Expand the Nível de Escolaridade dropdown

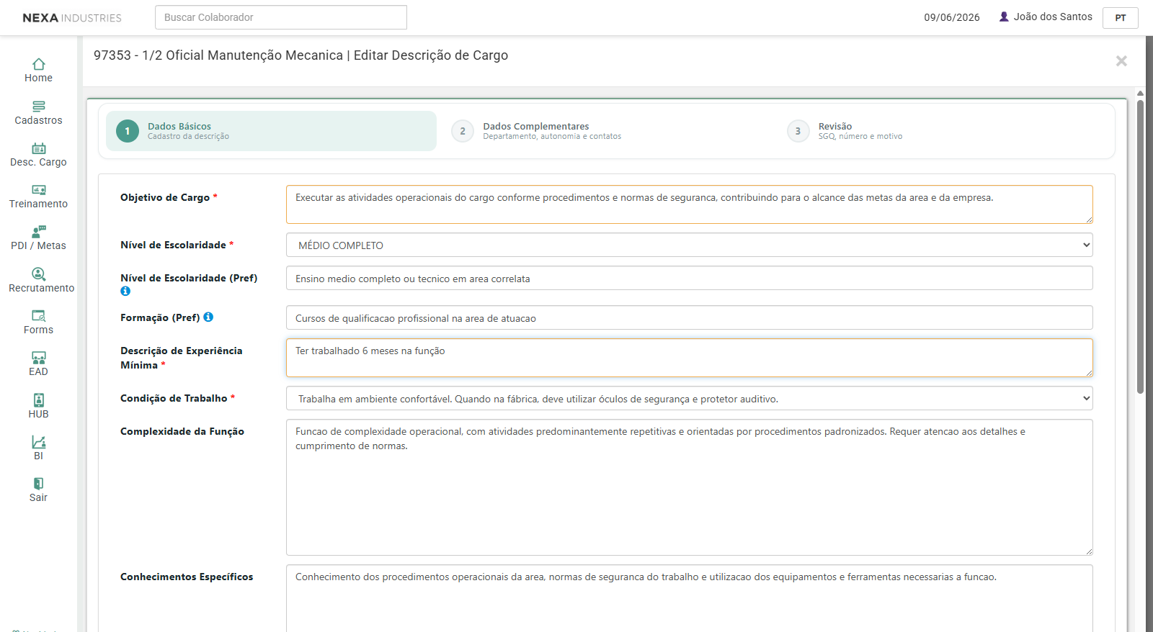click(689, 245)
